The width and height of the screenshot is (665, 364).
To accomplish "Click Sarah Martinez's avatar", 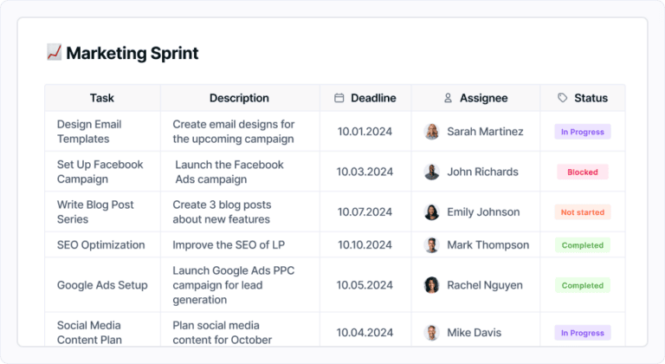I will pyautogui.click(x=431, y=132).
